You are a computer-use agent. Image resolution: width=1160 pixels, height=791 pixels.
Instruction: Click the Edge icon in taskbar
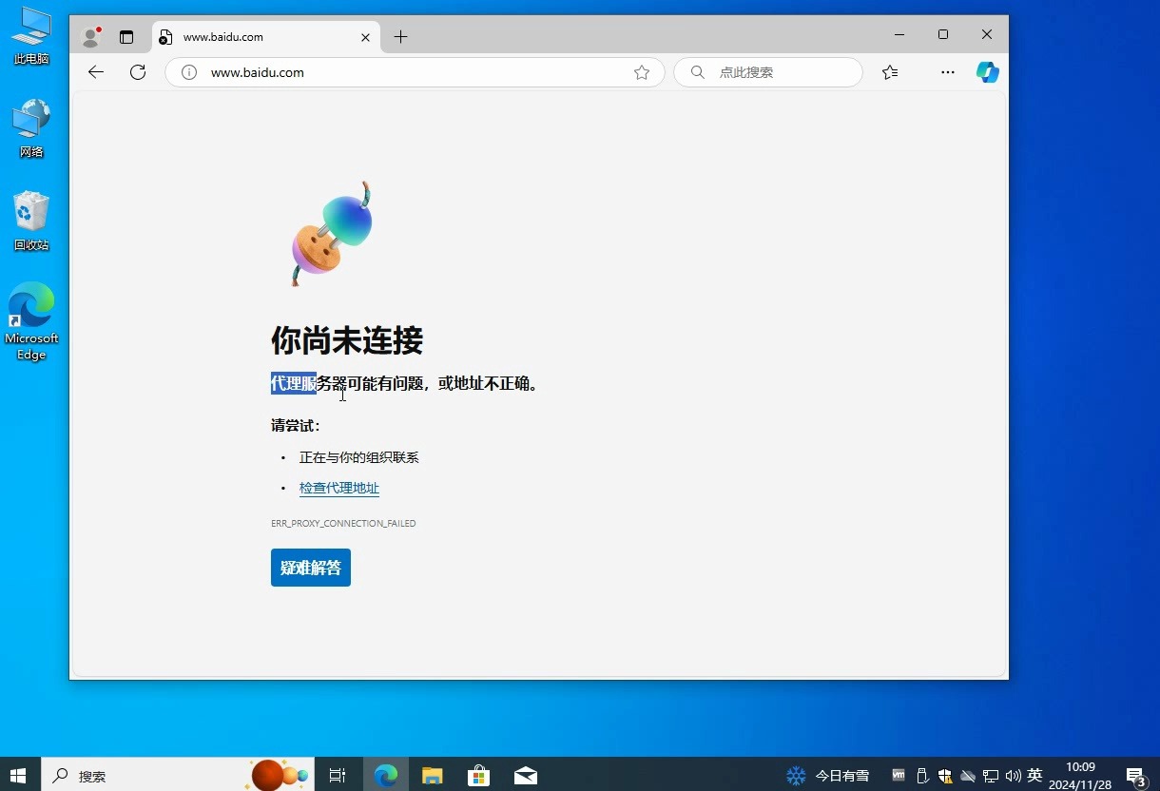(385, 776)
